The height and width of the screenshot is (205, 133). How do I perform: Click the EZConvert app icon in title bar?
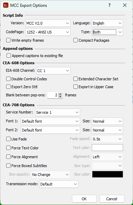[6, 5]
